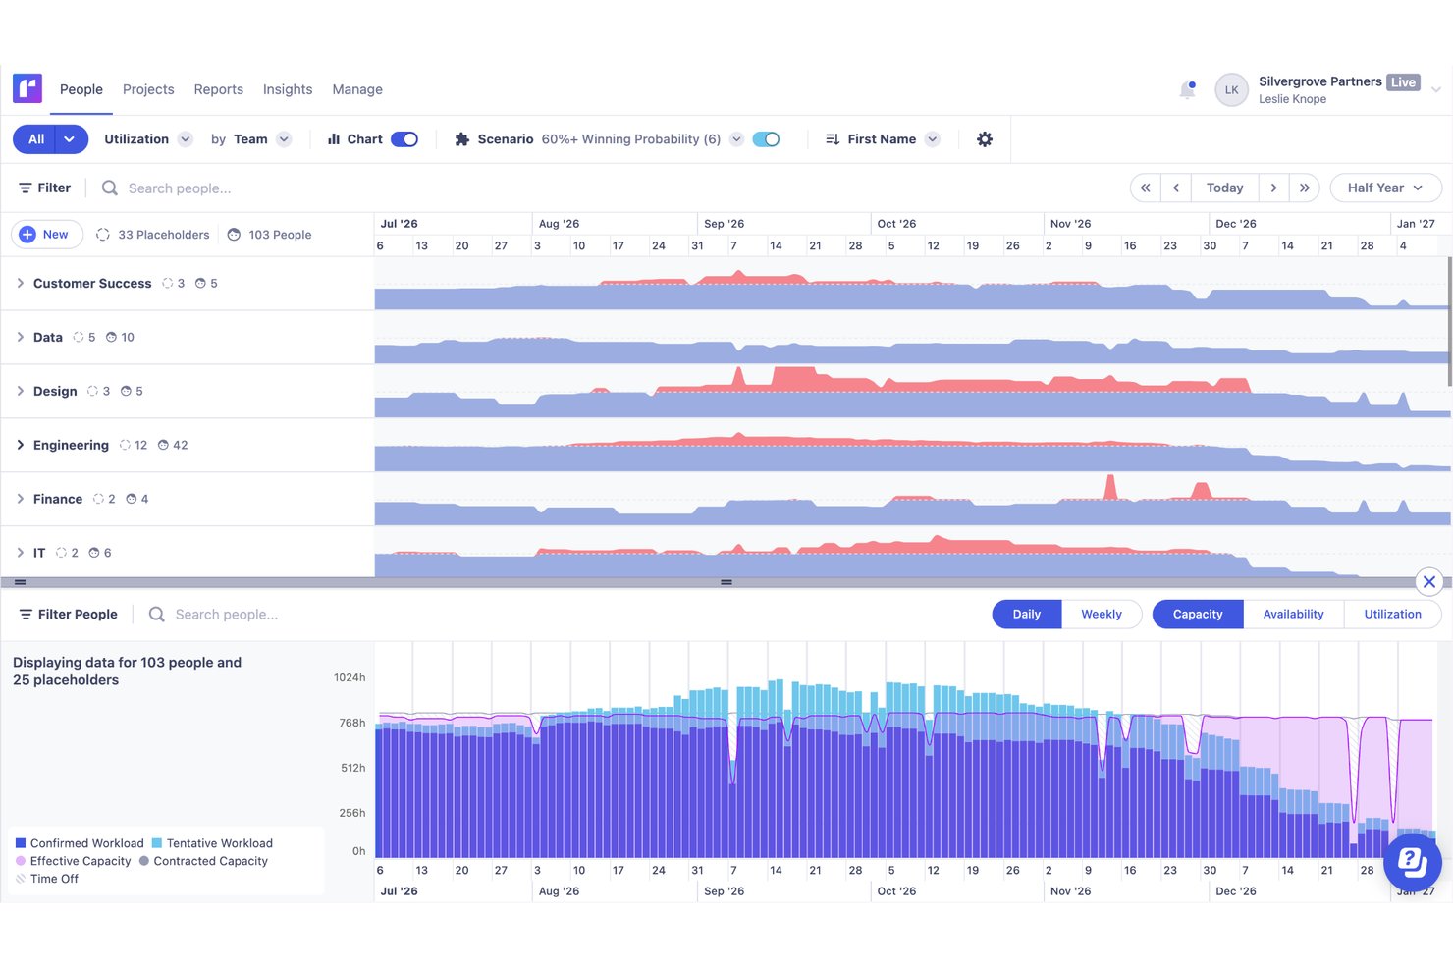The image size is (1453, 969).
Task: Go to next period arrow
Action: click(x=1273, y=188)
